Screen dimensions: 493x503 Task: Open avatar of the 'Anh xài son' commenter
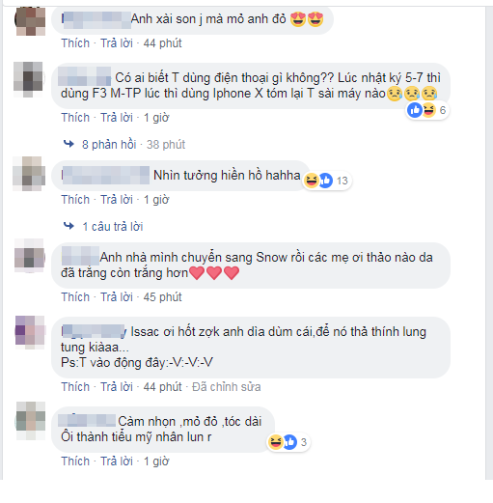pos(30,21)
